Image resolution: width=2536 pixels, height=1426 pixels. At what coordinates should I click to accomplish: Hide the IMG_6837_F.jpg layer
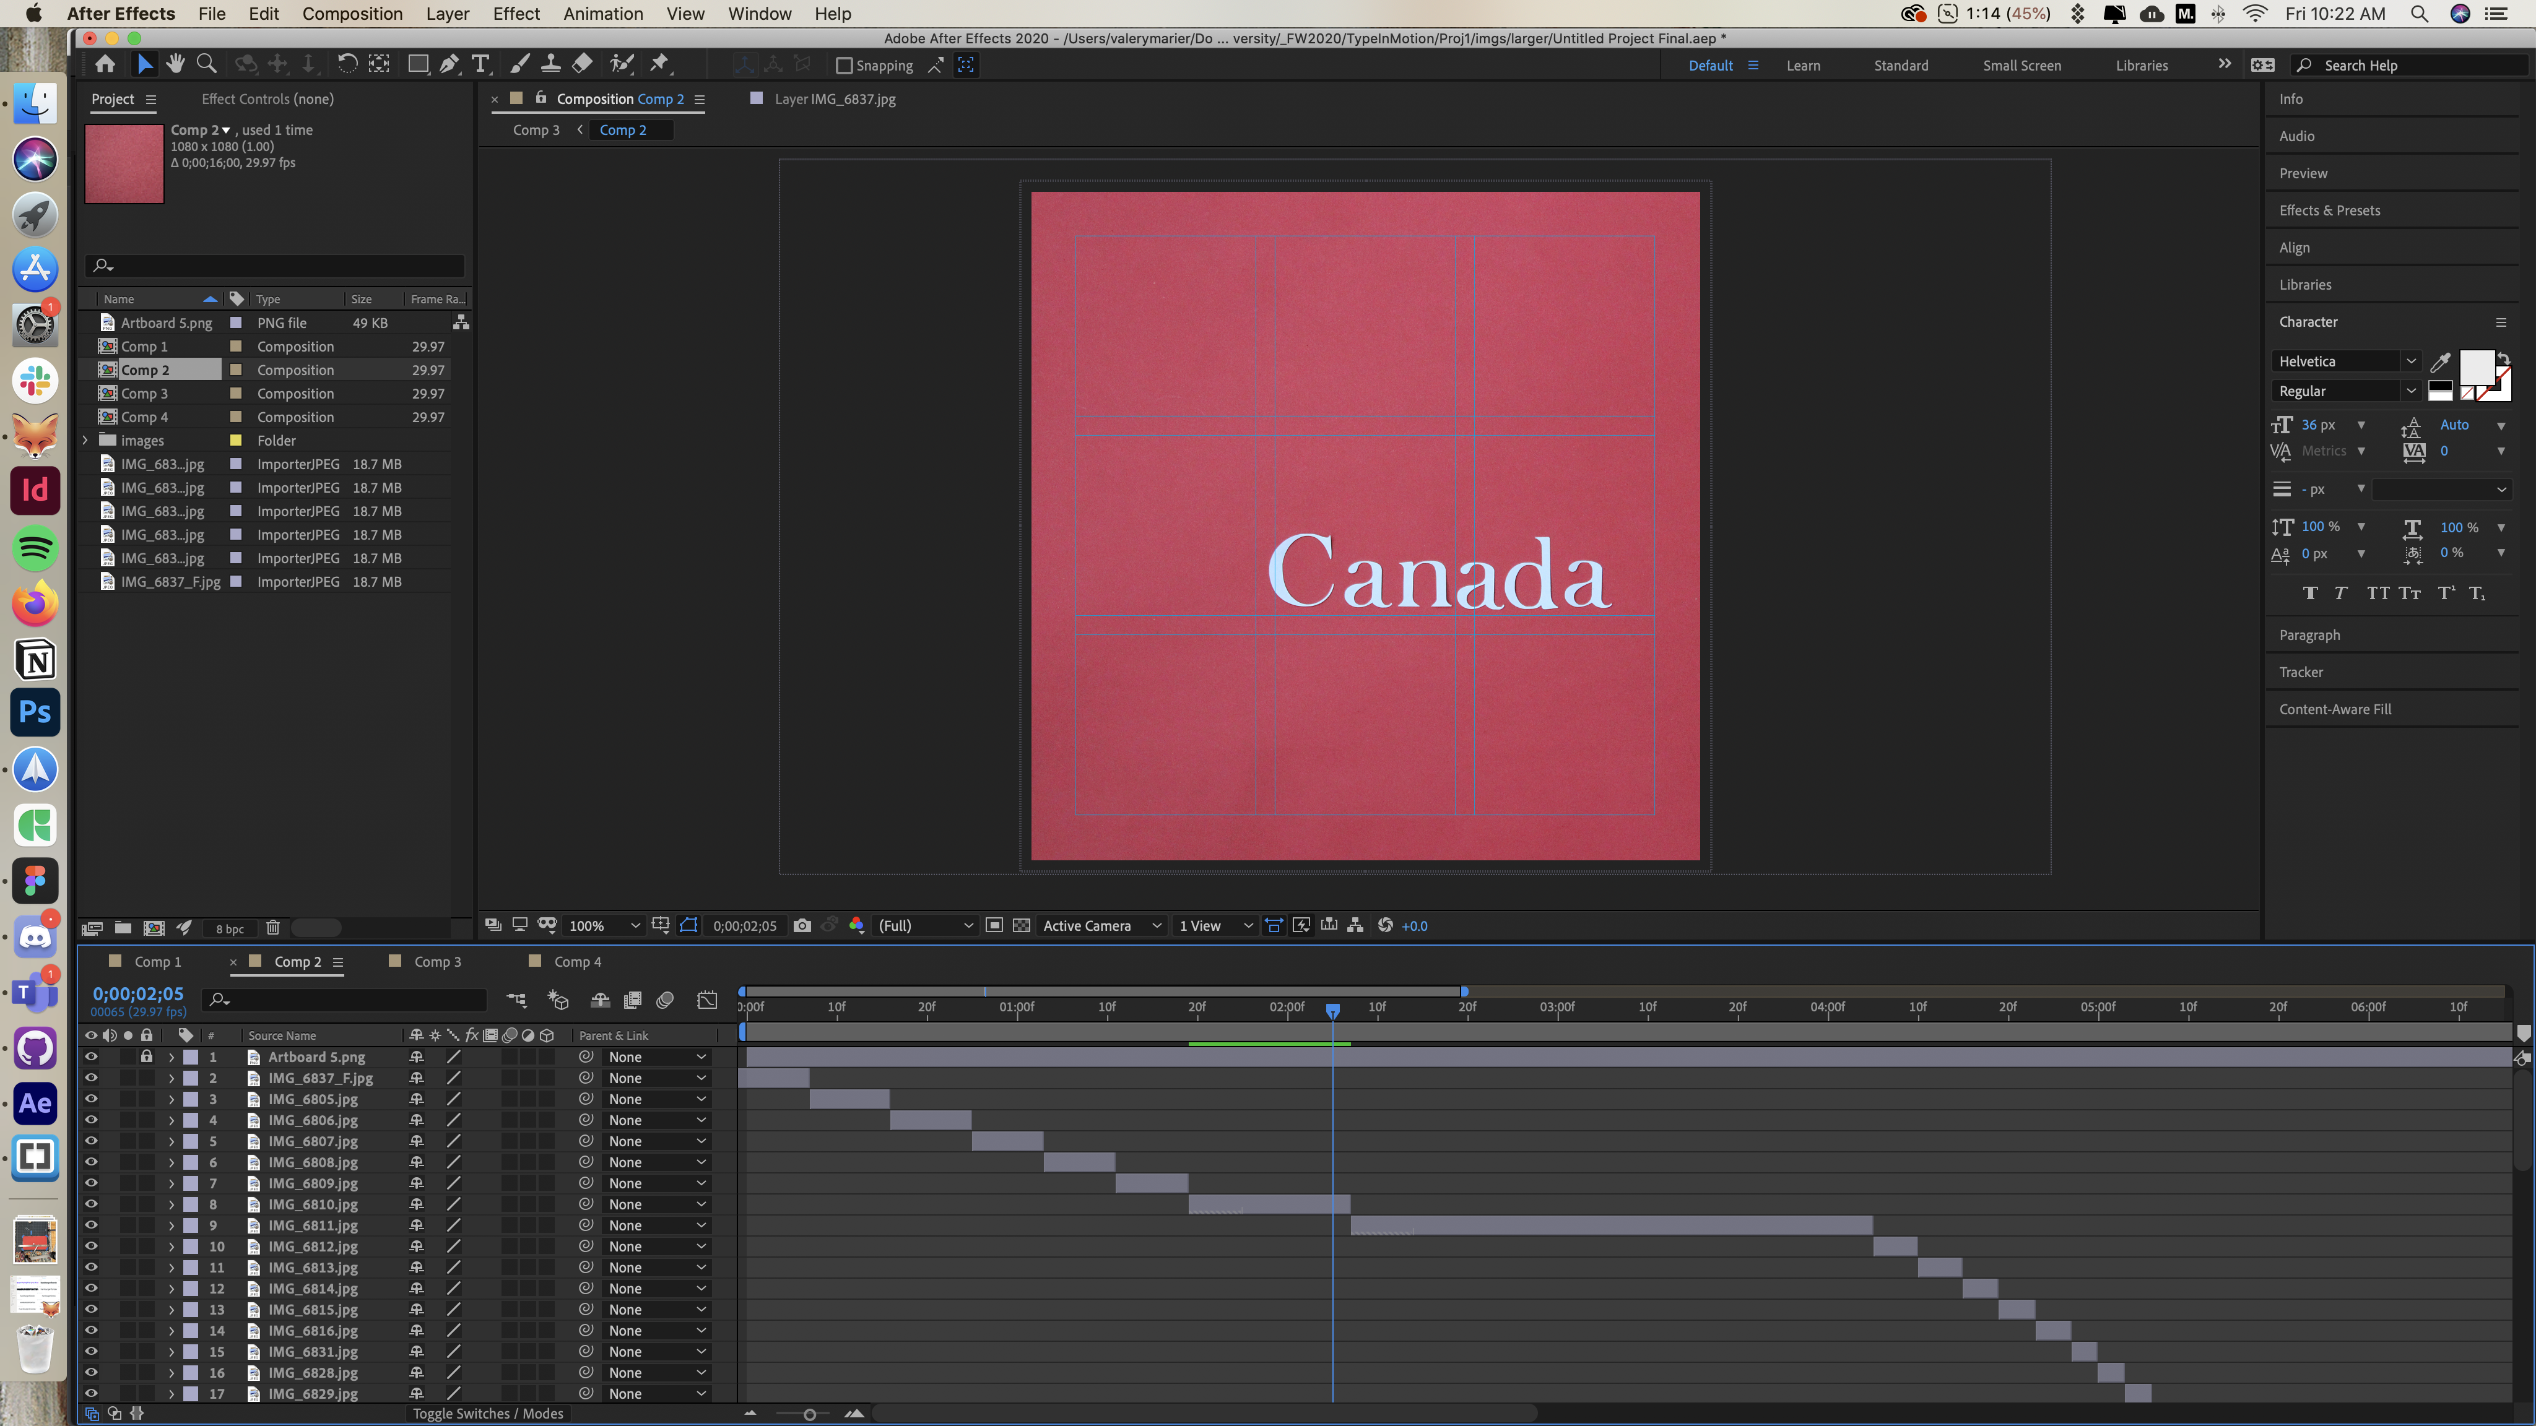click(90, 1078)
